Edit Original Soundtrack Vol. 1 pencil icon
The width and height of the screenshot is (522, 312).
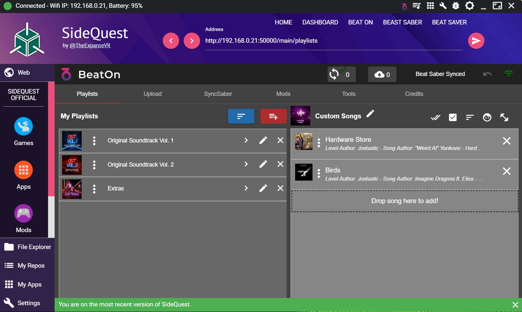coord(263,140)
